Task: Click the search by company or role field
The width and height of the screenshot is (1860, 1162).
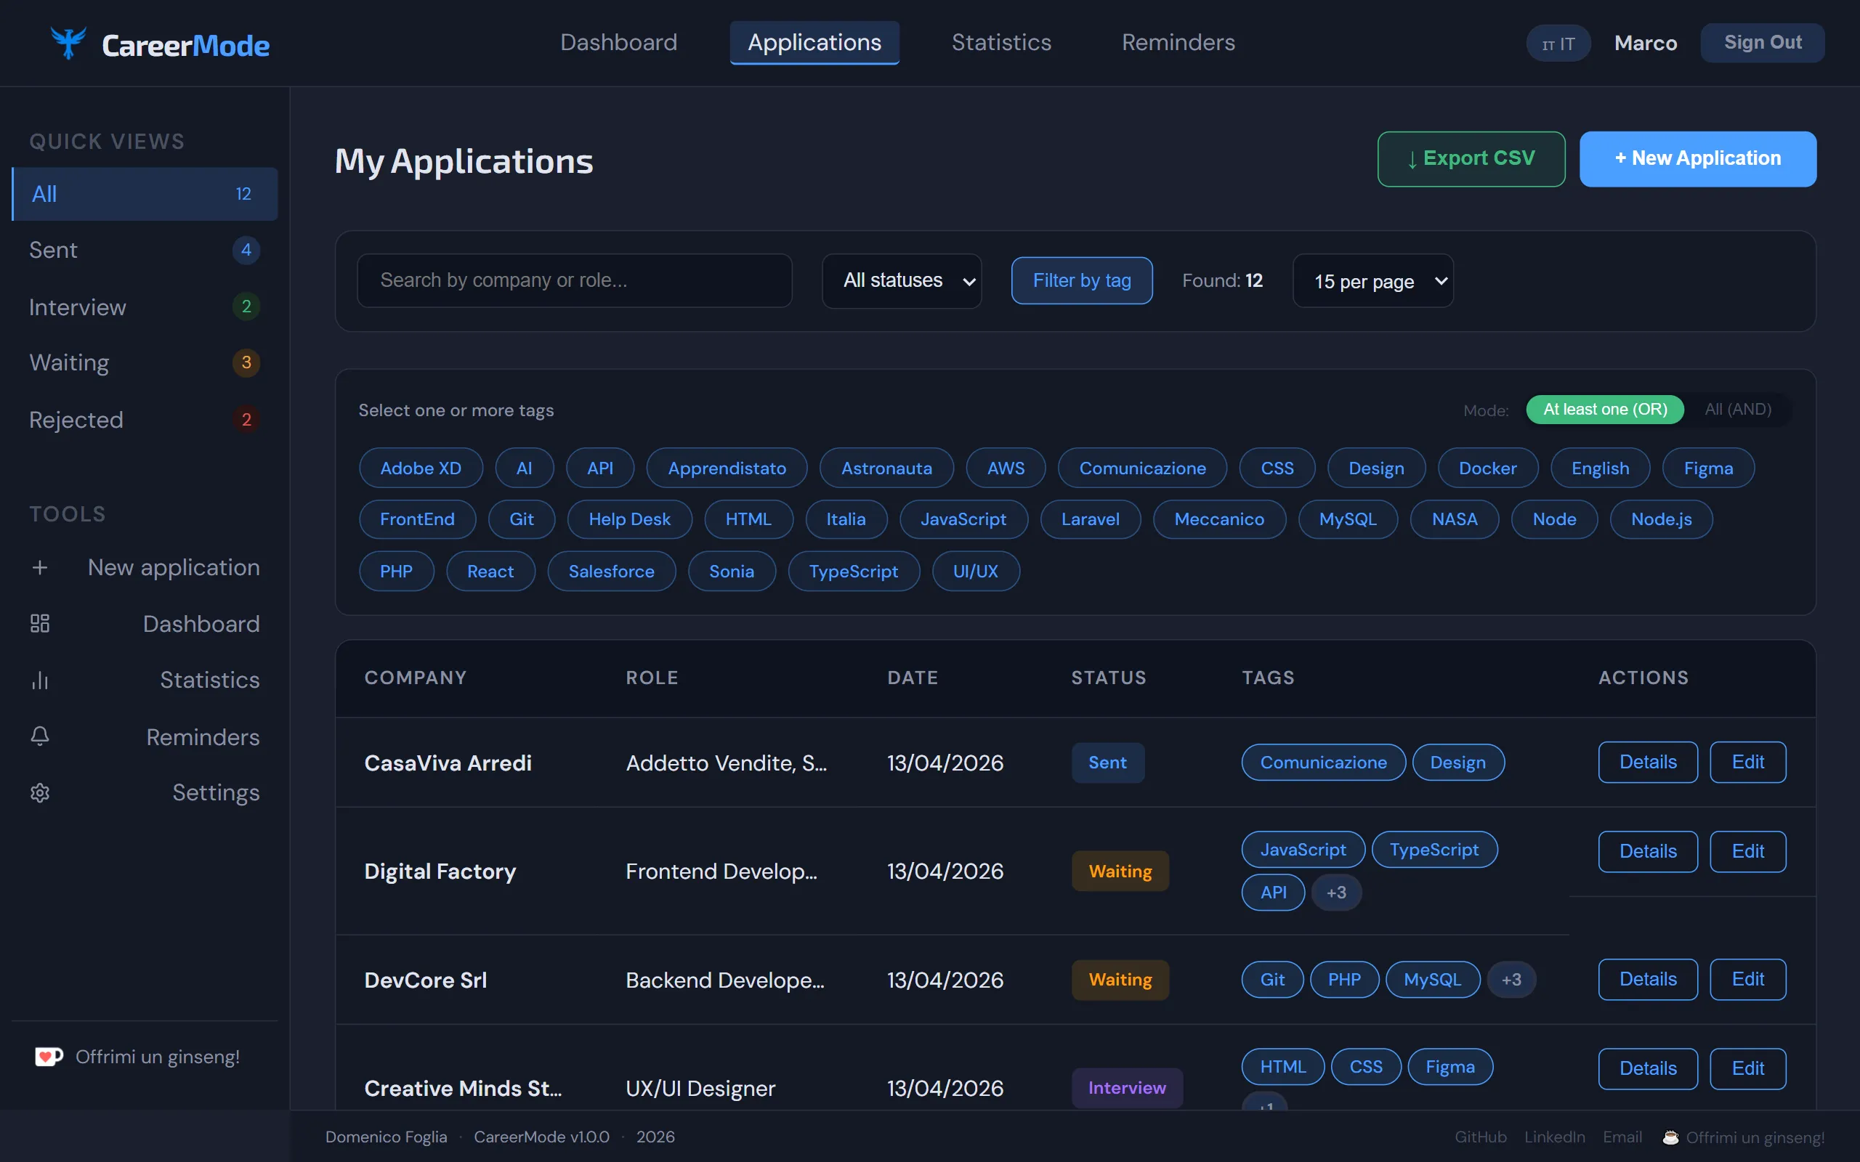Action: point(574,280)
